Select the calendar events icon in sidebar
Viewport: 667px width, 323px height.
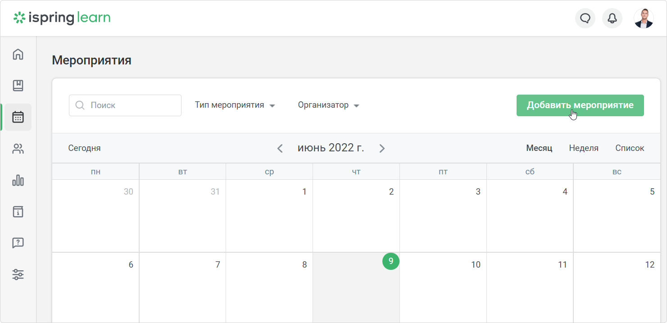pos(18,117)
